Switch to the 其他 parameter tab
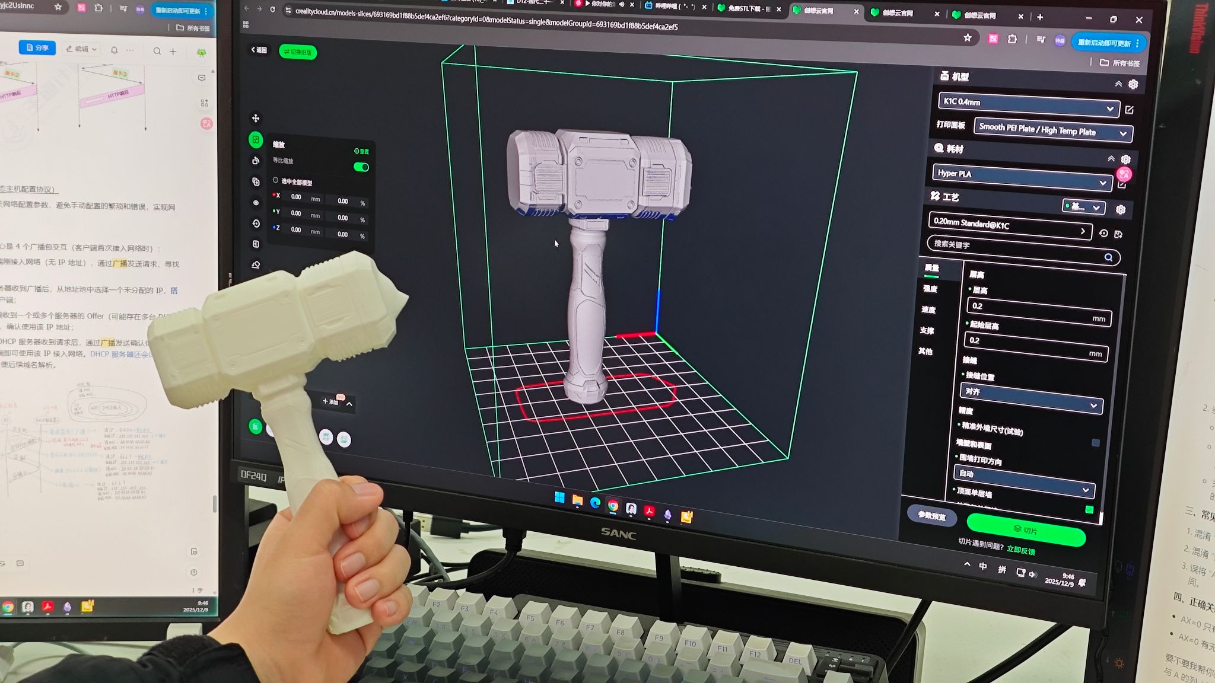Image resolution: width=1215 pixels, height=683 pixels. pos(925,351)
